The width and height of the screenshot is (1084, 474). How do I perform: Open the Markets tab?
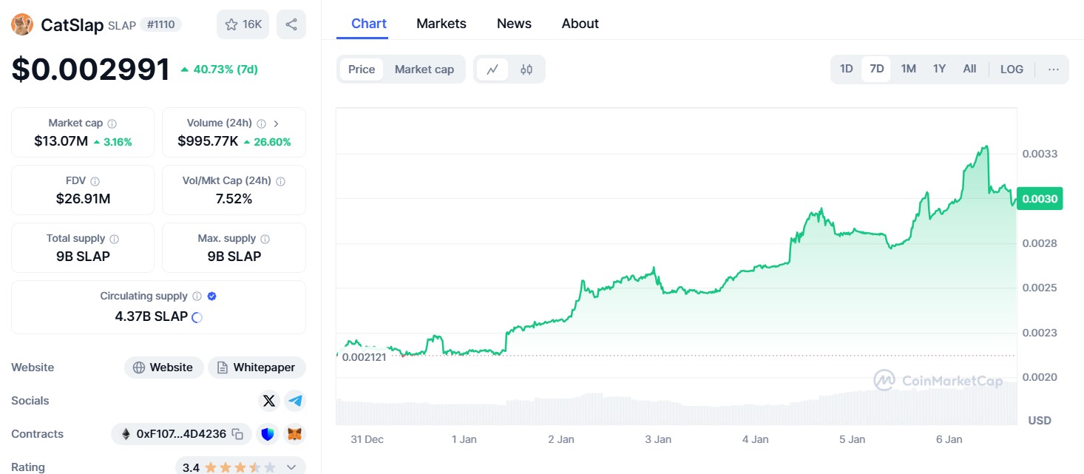click(x=441, y=24)
